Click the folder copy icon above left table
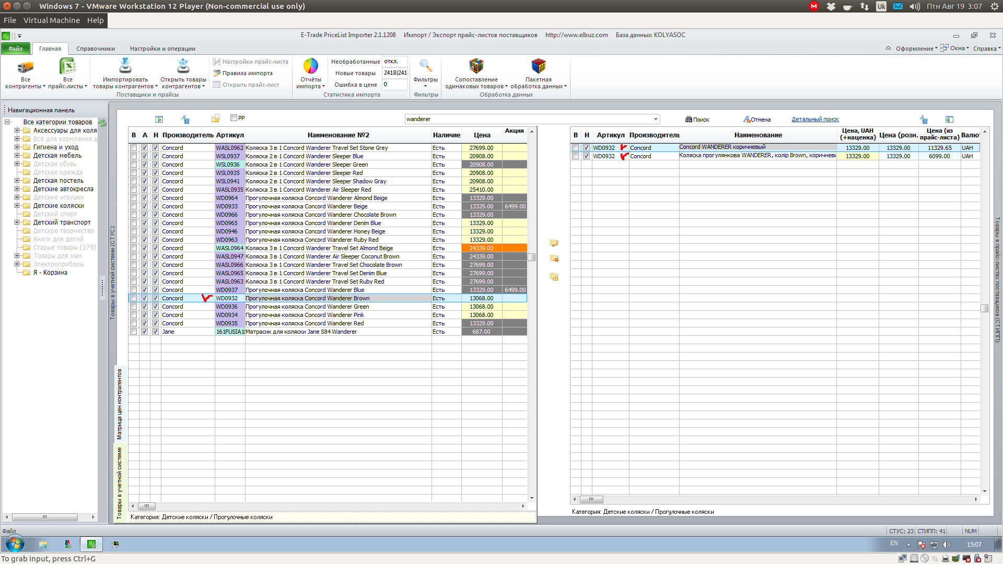 coord(216,119)
